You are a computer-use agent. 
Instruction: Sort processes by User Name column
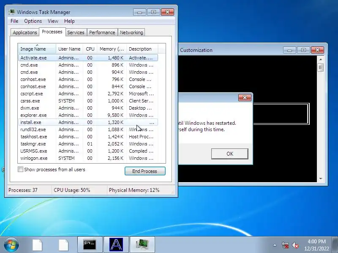pyautogui.click(x=69, y=49)
